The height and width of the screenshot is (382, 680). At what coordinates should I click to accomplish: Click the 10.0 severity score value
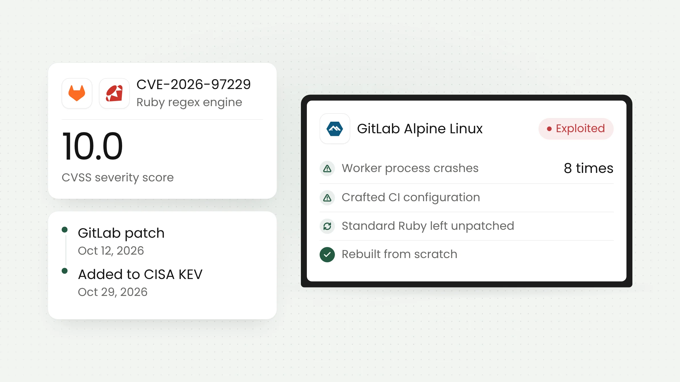tap(93, 146)
